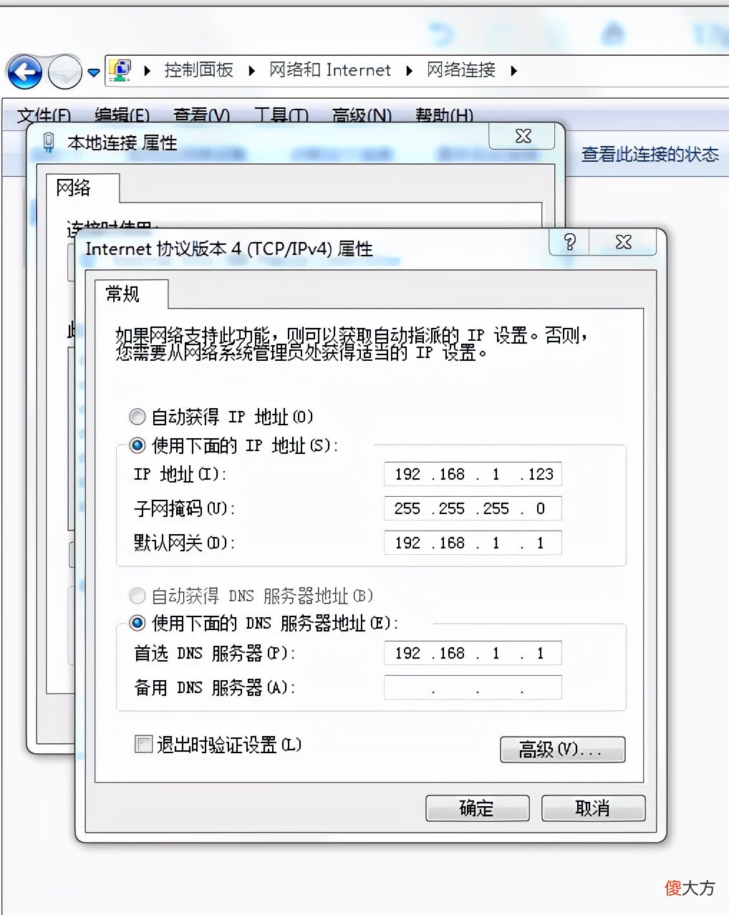Close the TCP/IPv4 properties dialog
Viewport: 729px width, 915px height.
point(623,242)
